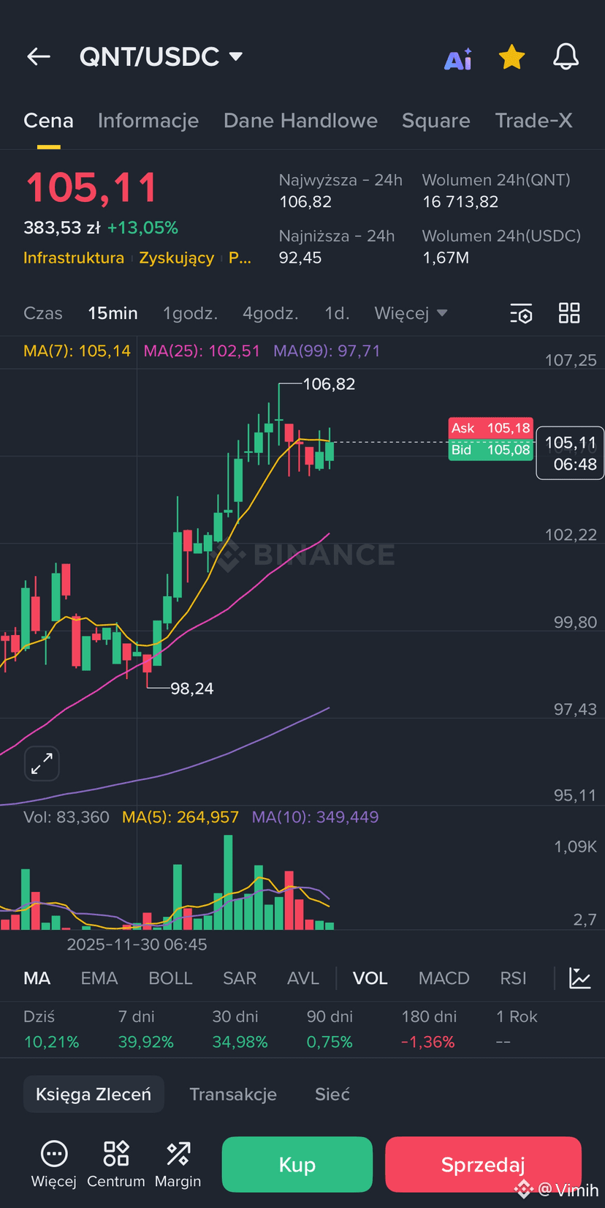The image size is (605, 1208).
Task: Tap the MA(99): 97,71 label
Action: click(327, 350)
